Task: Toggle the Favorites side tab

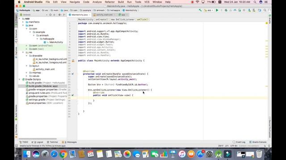Action: coord(16,131)
